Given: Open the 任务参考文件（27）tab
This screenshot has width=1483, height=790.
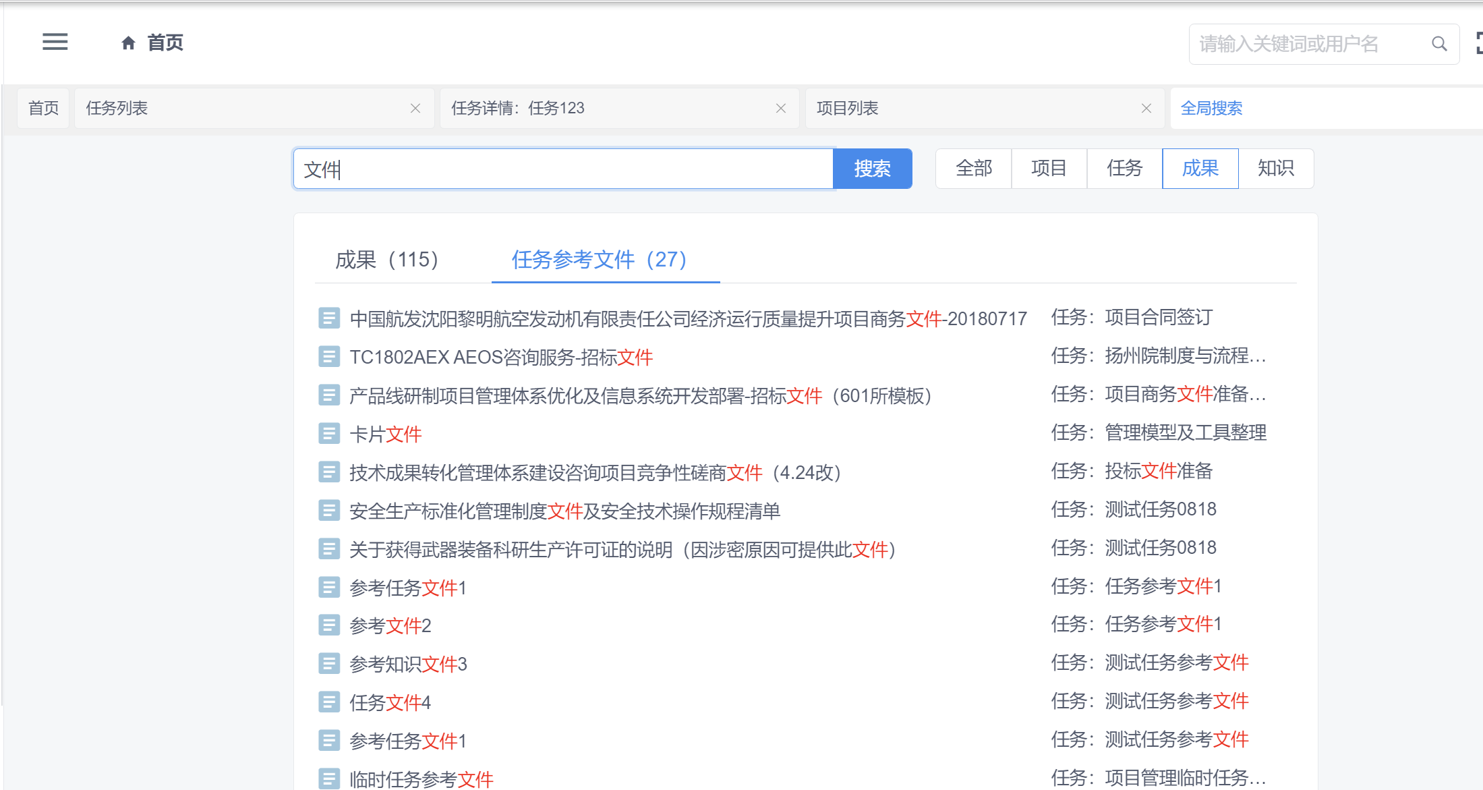Looking at the screenshot, I should coord(599,259).
